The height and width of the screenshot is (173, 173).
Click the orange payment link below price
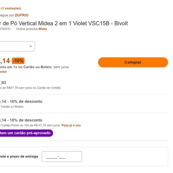click(3, 72)
